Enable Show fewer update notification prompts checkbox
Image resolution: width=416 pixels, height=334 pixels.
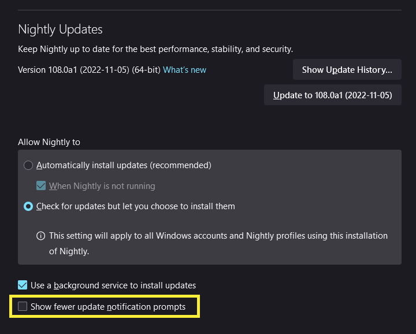click(x=23, y=307)
